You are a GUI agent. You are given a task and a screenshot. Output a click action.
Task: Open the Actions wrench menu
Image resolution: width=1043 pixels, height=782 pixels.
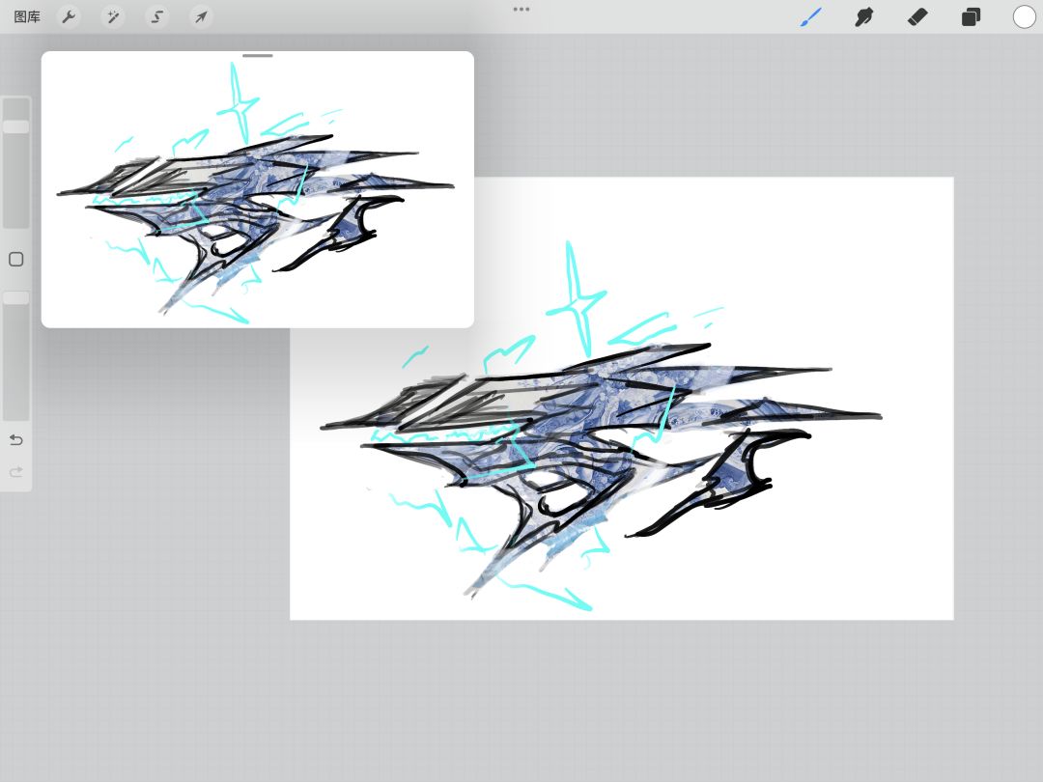pyautogui.click(x=69, y=16)
